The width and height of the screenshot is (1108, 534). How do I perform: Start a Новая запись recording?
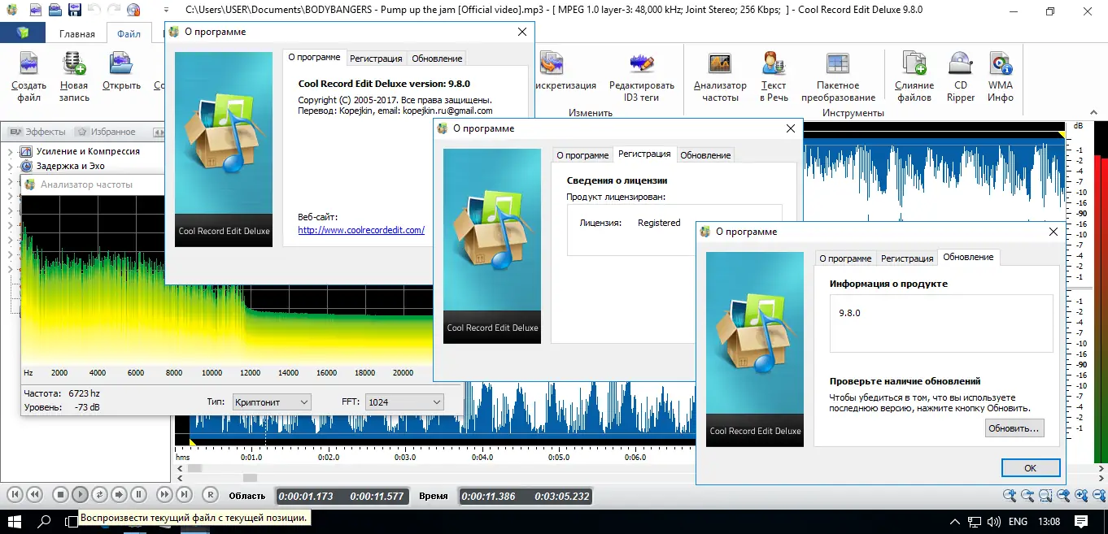pos(74,77)
